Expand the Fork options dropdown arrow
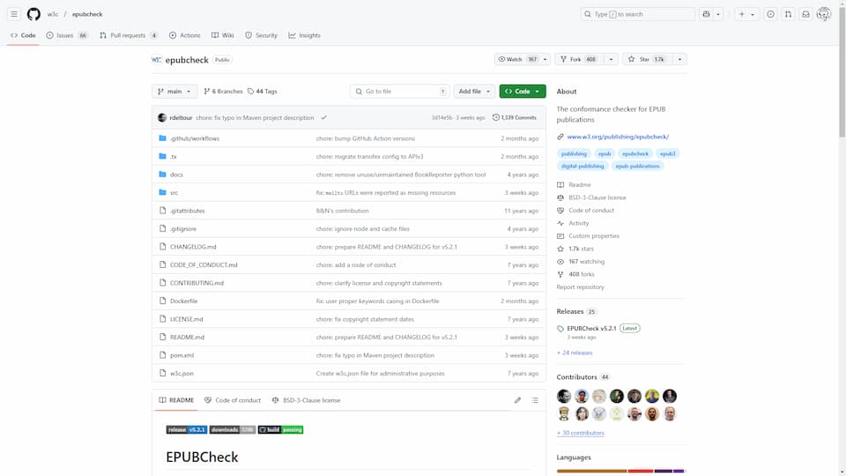 pyautogui.click(x=611, y=59)
